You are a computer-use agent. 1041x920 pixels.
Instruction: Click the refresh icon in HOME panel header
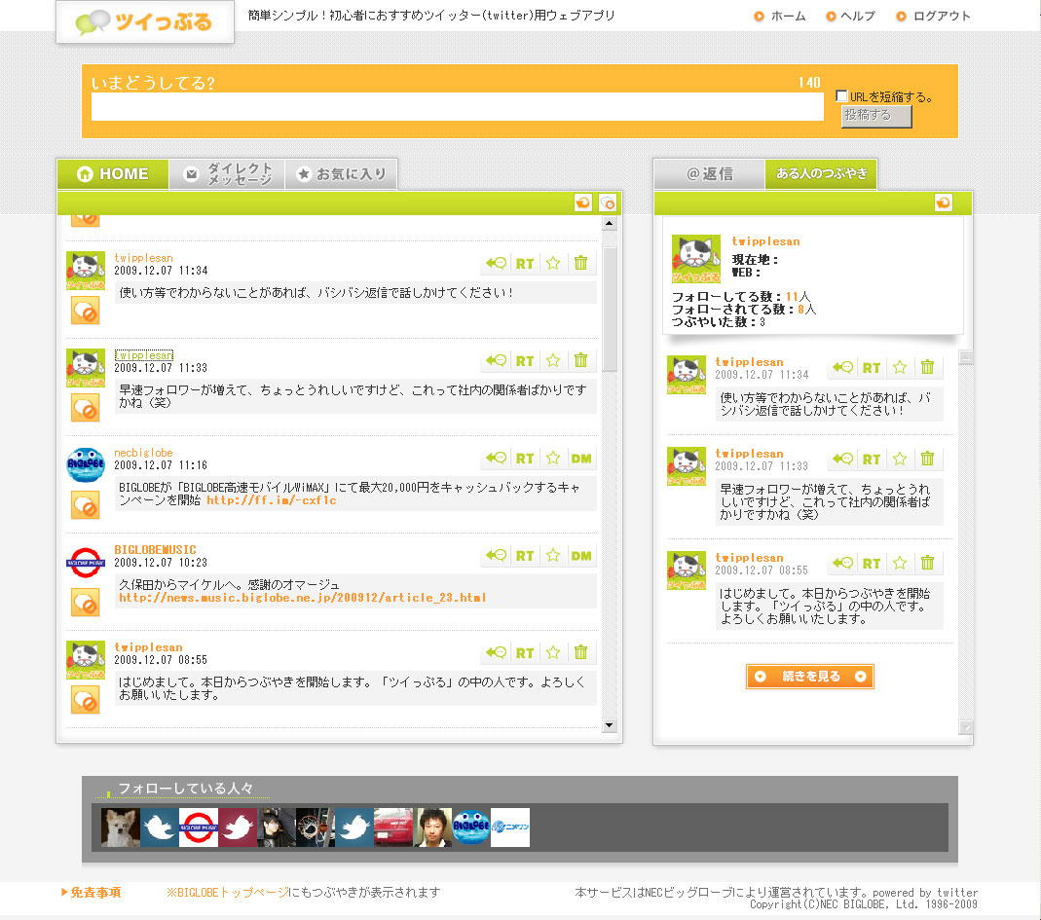pos(583,203)
